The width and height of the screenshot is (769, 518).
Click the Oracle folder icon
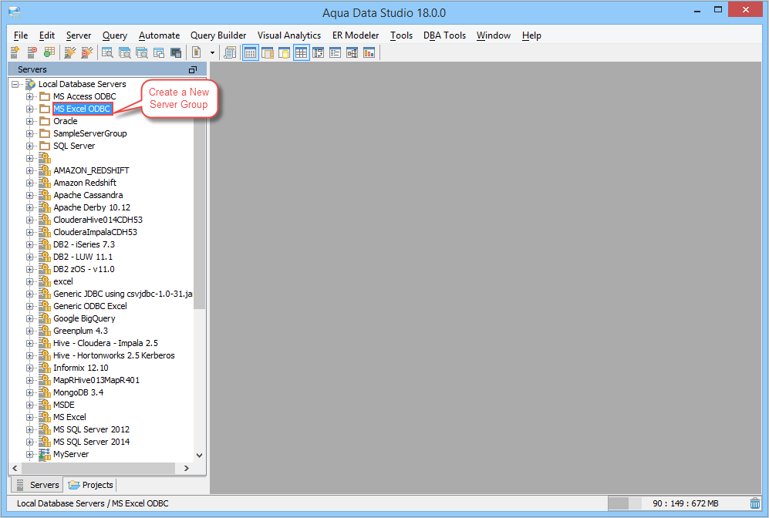pos(45,121)
